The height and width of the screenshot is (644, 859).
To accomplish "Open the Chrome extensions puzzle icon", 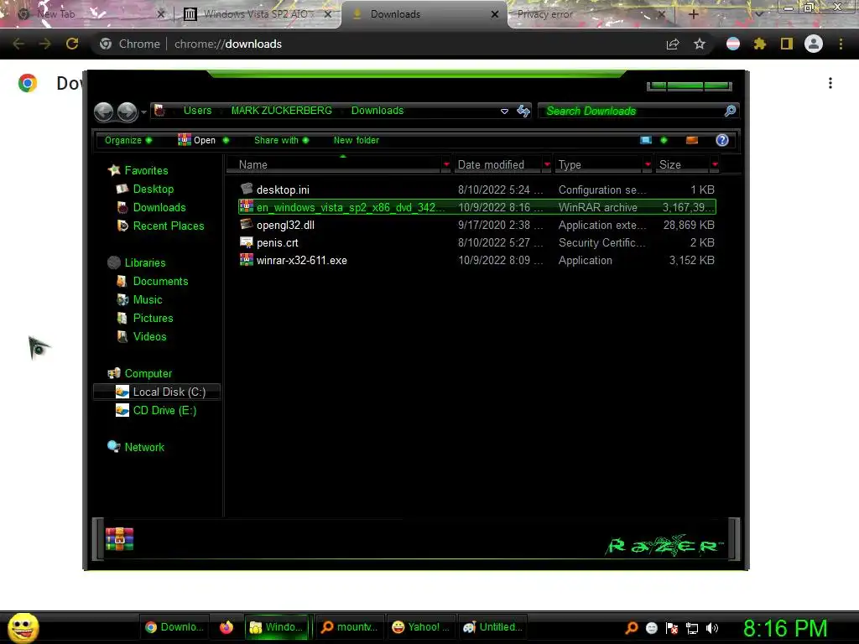I will point(759,44).
